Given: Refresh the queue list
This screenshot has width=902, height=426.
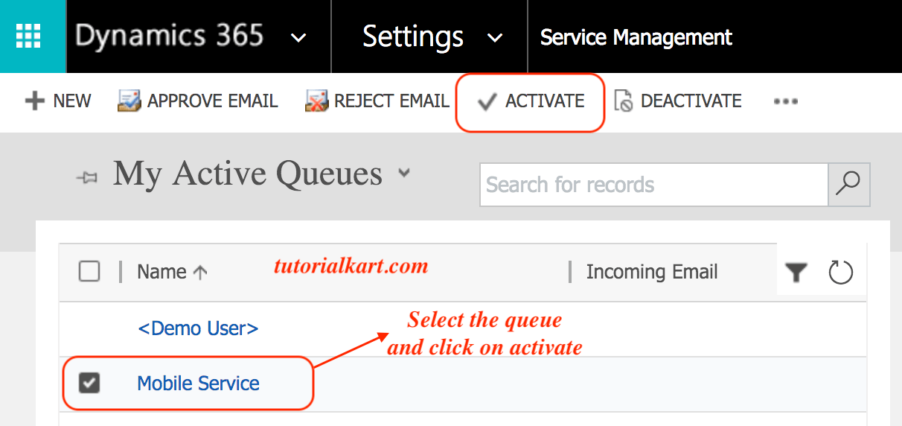Looking at the screenshot, I should point(841,273).
